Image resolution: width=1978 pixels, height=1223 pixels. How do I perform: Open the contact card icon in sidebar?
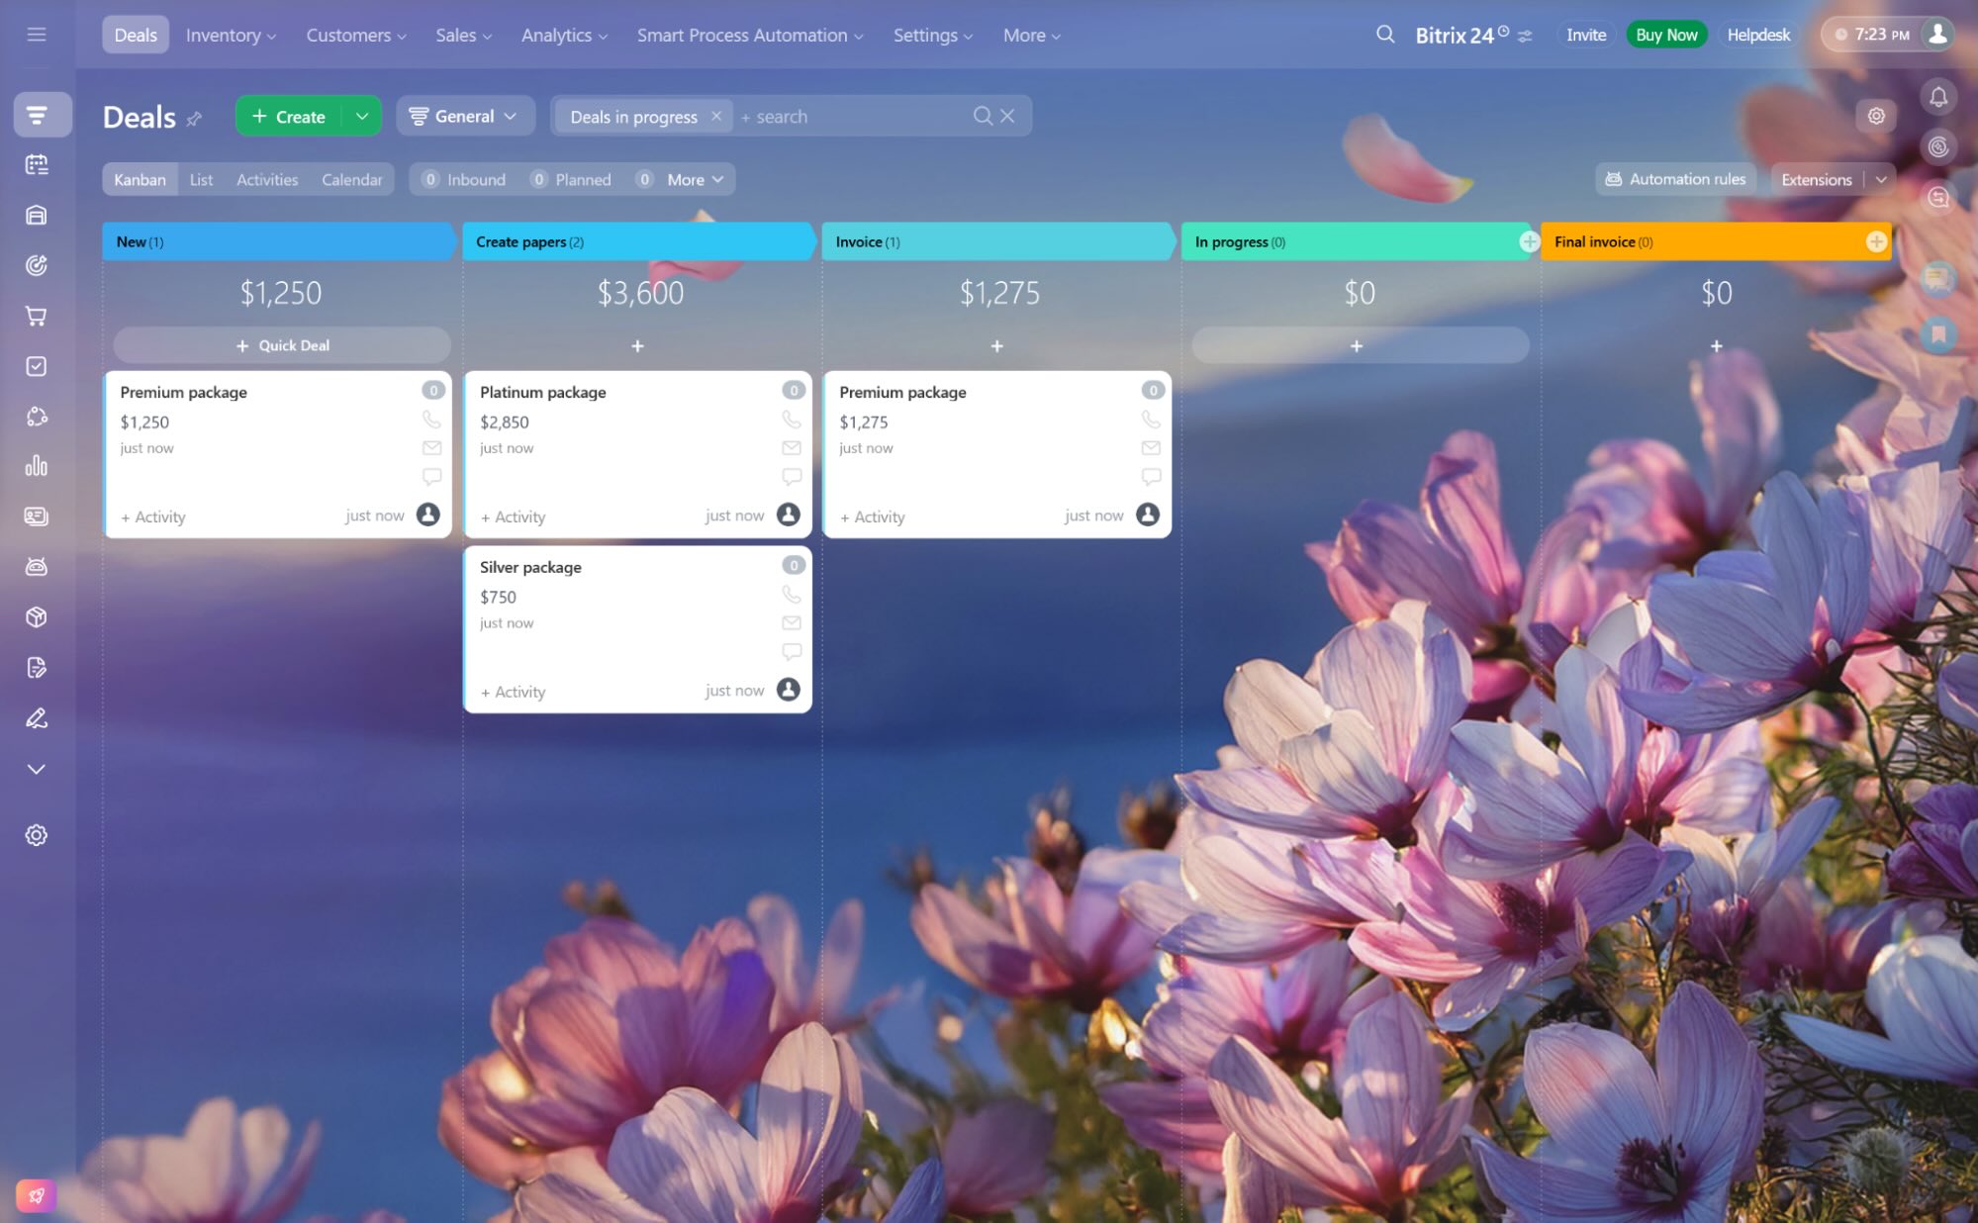click(x=38, y=517)
